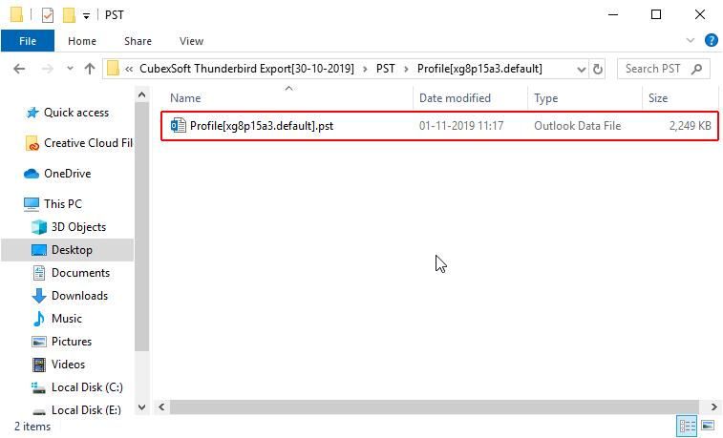The width and height of the screenshot is (723, 438).
Task: Switch to details view layout button
Action: click(687, 425)
